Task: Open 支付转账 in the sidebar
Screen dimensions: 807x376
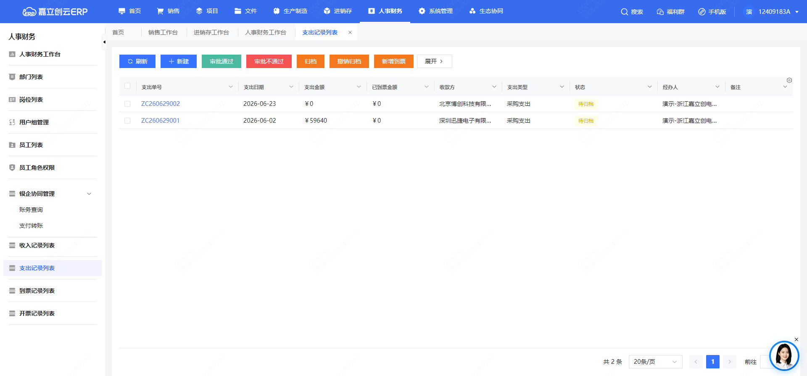Action: (x=31, y=226)
